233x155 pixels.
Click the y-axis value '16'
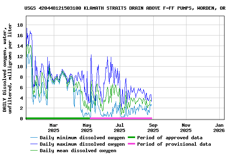point(20,36)
